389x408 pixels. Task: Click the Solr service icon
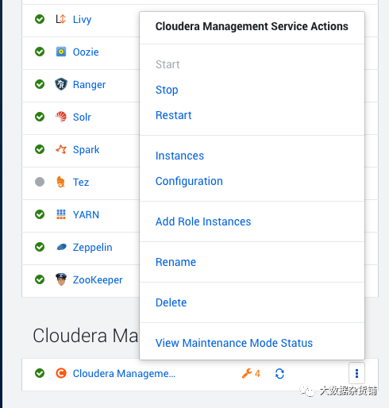tap(61, 117)
